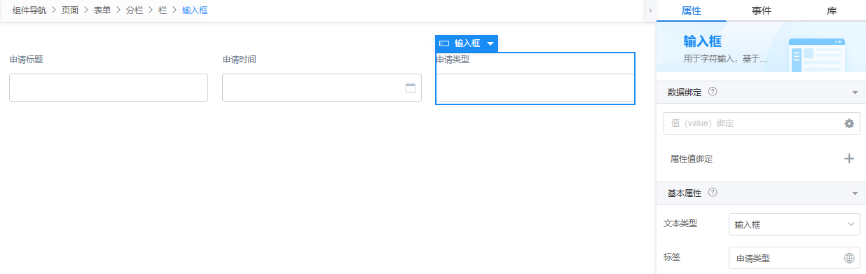Go to 分栏 in the breadcrumb
This screenshot has width=866, height=274.
coord(135,11)
